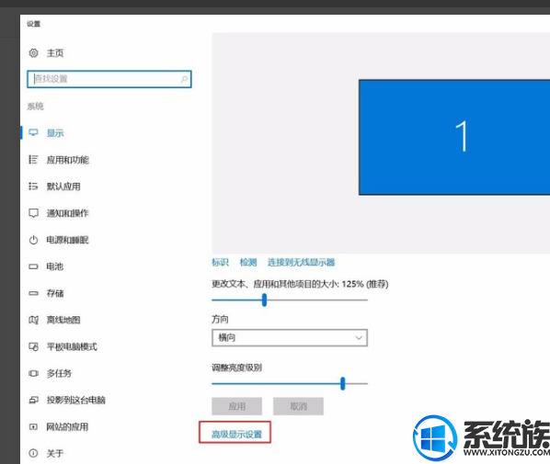The width and height of the screenshot is (550, 464).
Task: Click the search magnifier icon
Action: pyautogui.click(x=184, y=79)
